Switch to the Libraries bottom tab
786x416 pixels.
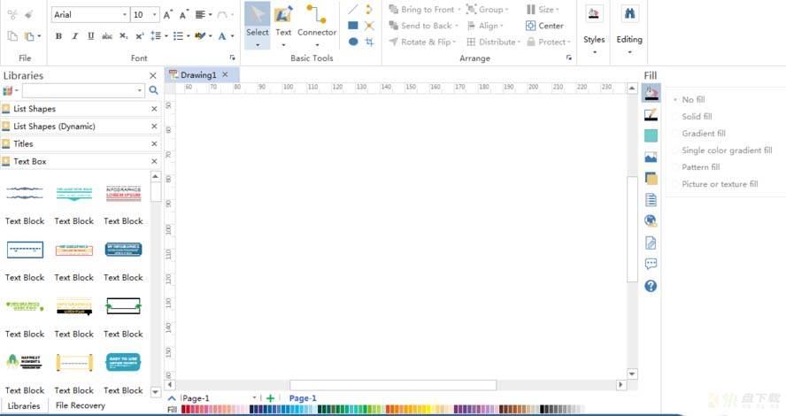(x=24, y=406)
